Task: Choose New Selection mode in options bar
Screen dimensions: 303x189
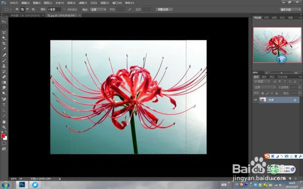Action: coord(17,9)
